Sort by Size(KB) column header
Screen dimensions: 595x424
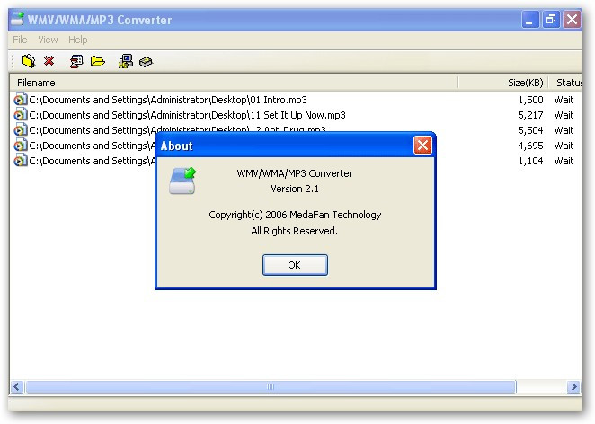pyautogui.click(x=503, y=83)
